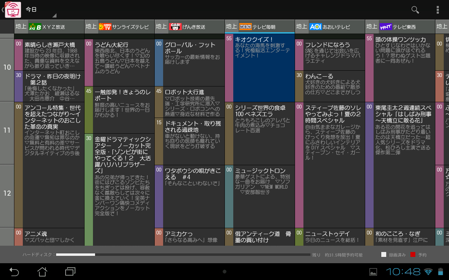Image resolution: width=449 pixels, height=280 pixels.
Task: Open program シリーズ世界の食卓100 ベネズエラ
Action: pos(260,133)
